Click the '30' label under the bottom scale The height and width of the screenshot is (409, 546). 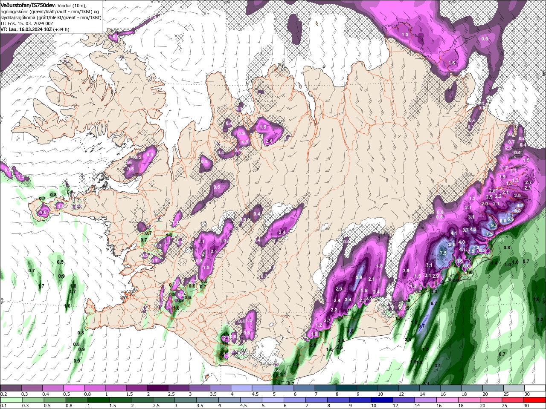(x=526, y=406)
